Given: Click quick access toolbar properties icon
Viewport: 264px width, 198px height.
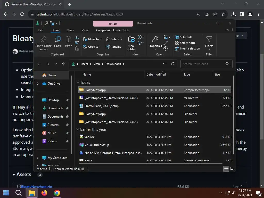Looking at the screenshot, I should (x=46, y=23).
